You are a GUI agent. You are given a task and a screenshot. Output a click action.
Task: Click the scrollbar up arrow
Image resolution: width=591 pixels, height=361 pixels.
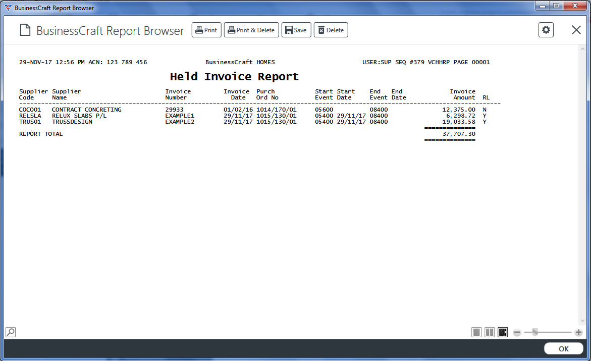583,49
